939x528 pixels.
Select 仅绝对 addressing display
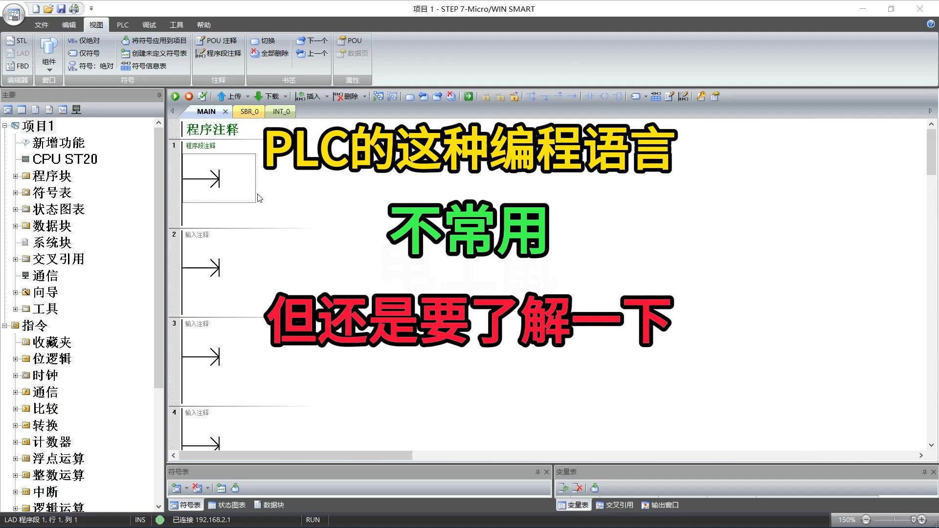84,41
